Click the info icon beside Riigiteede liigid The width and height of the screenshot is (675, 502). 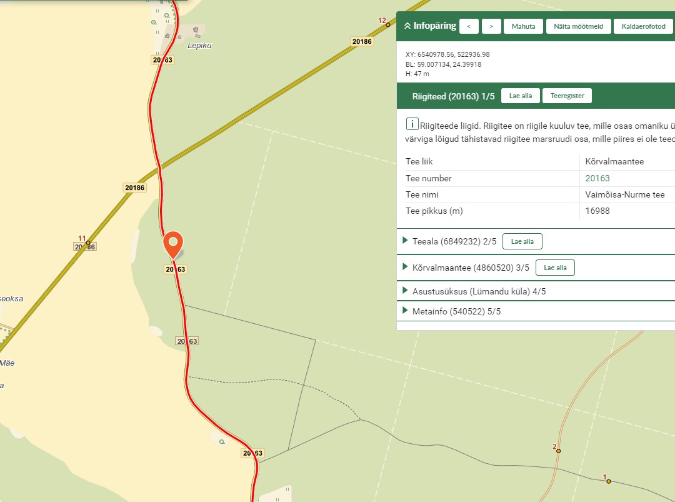pos(412,123)
